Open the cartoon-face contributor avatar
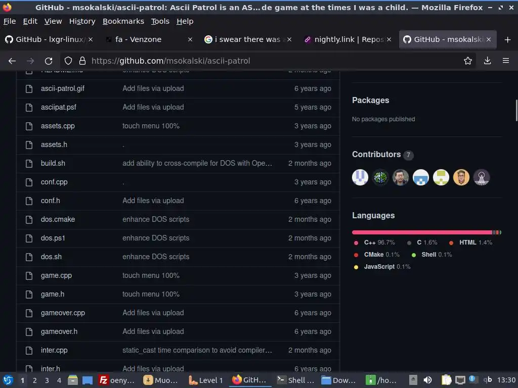This screenshot has width=518, height=388. click(461, 177)
